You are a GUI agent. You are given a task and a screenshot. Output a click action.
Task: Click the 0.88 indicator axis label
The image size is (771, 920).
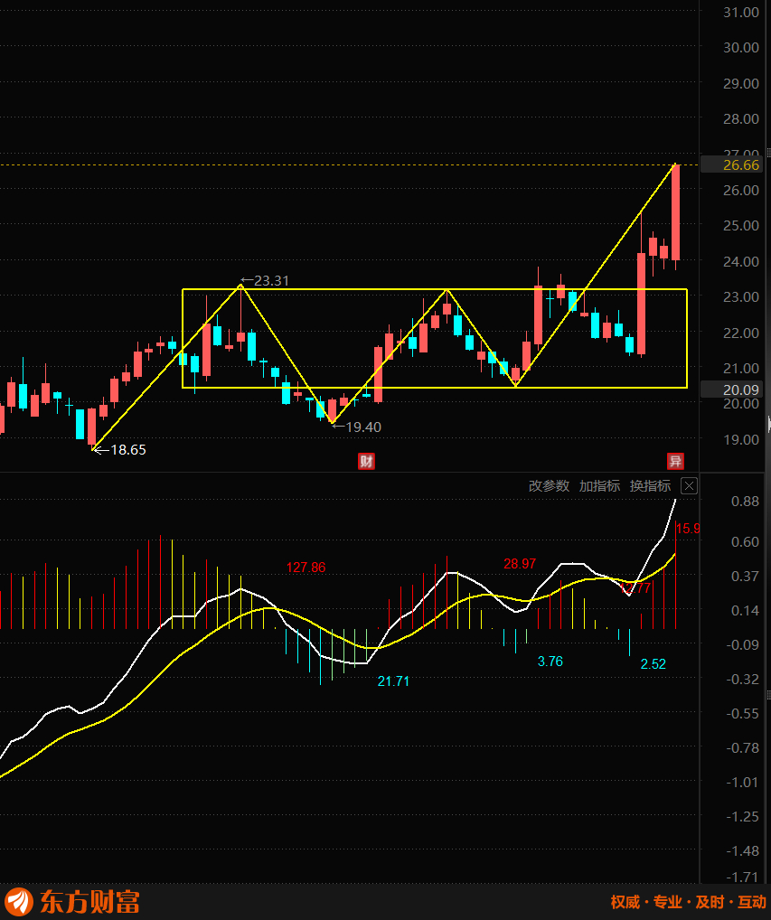[745, 501]
